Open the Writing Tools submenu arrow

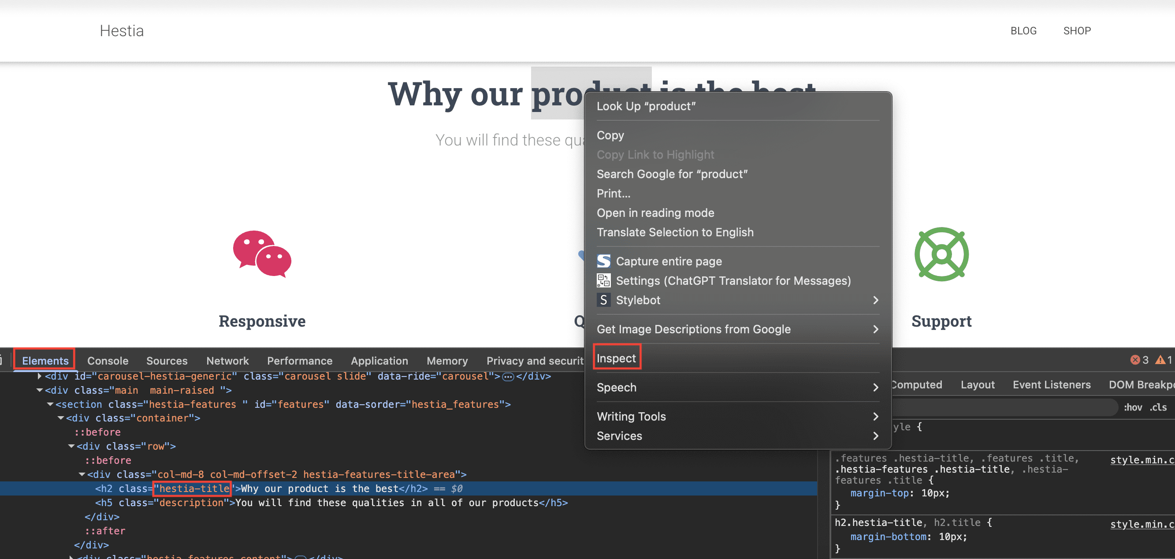point(875,416)
